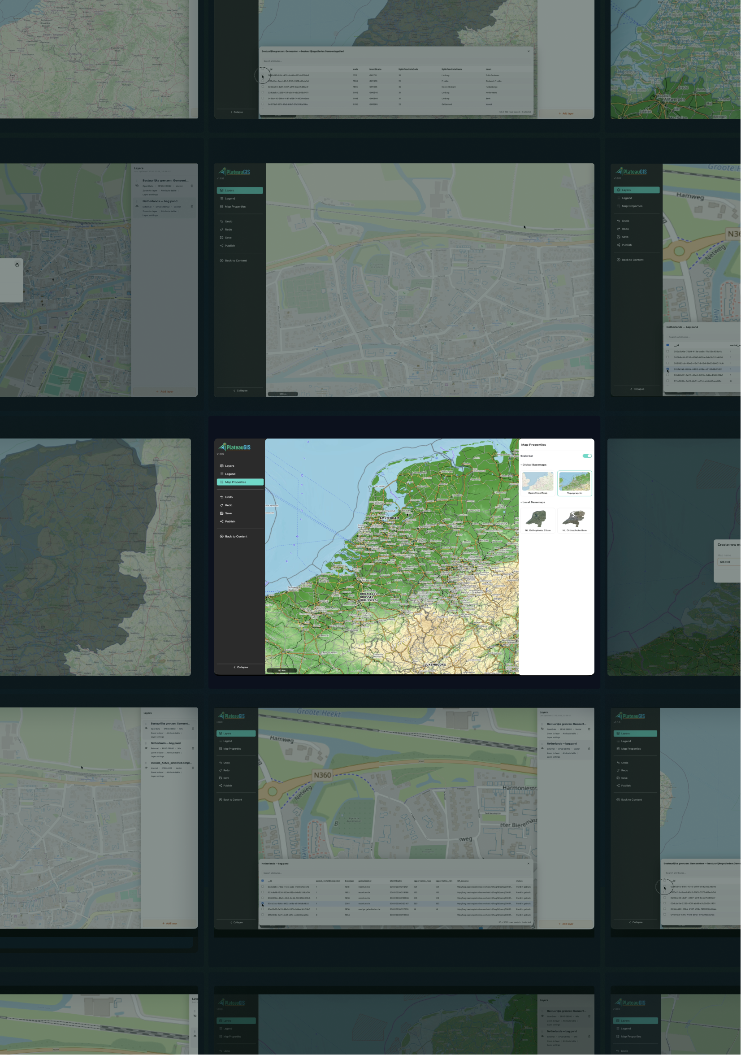Pick the NL Orthophoto 25cm basemap

(x=537, y=519)
